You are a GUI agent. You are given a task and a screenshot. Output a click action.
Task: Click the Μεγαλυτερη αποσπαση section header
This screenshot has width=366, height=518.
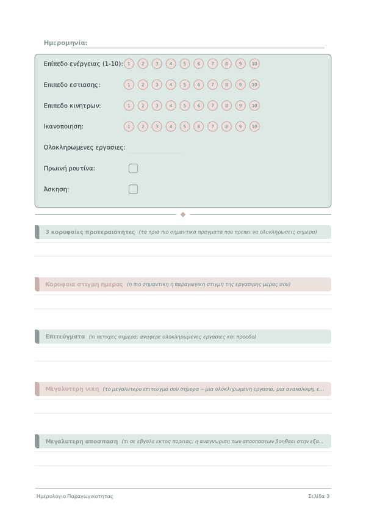[x=183, y=442]
